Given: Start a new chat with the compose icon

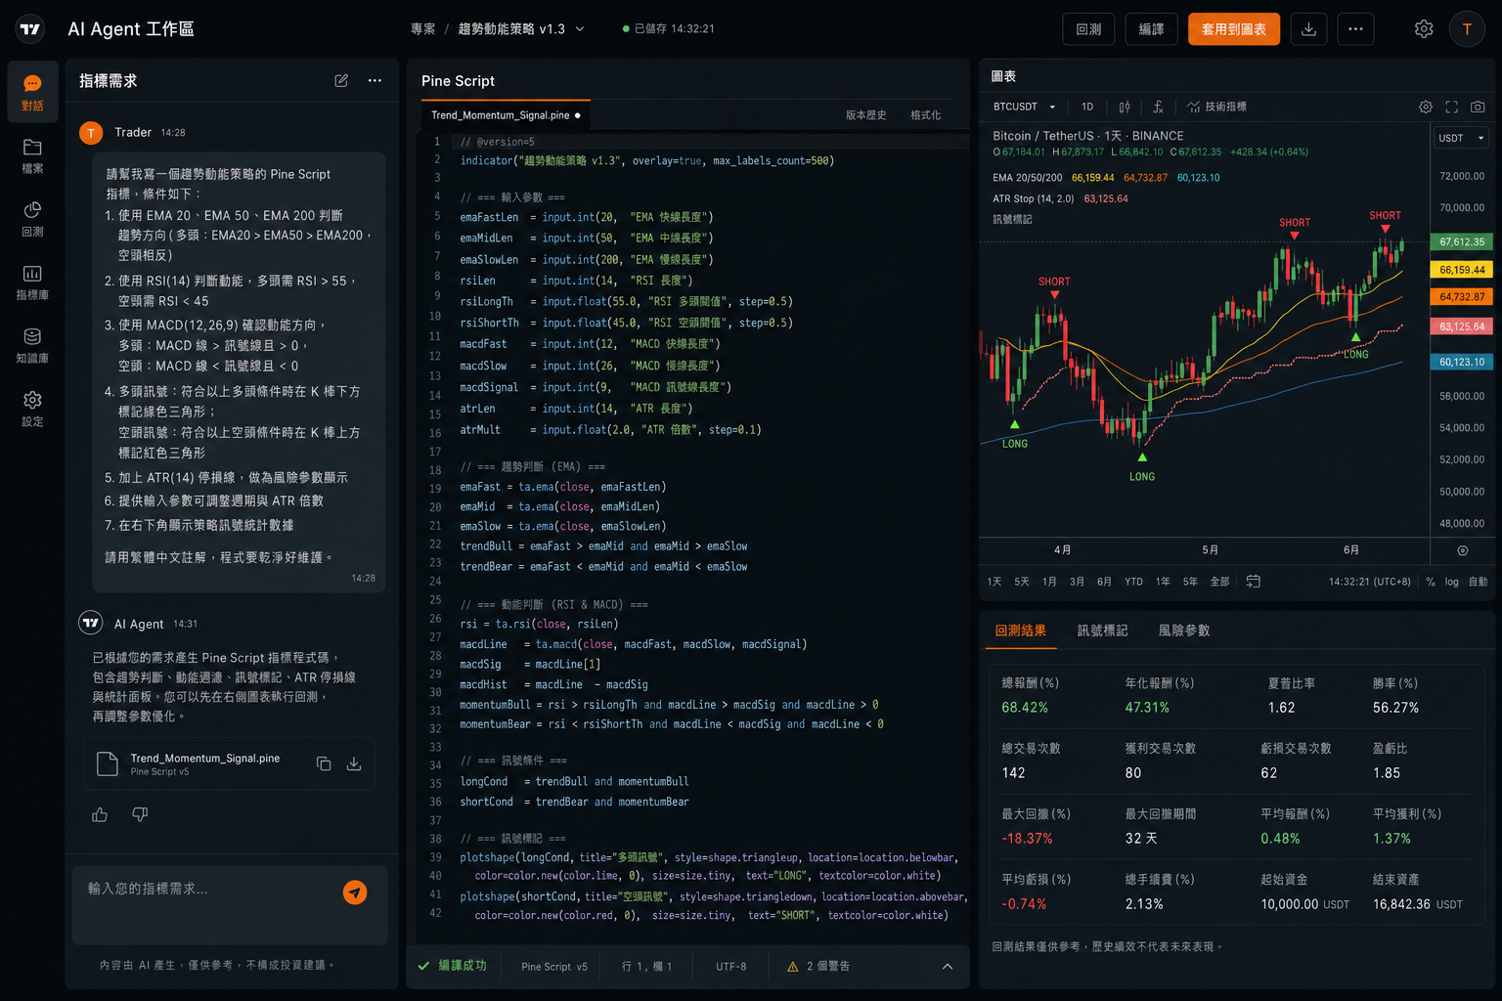Looking at the screenshot, I should [x=341, y=80].
